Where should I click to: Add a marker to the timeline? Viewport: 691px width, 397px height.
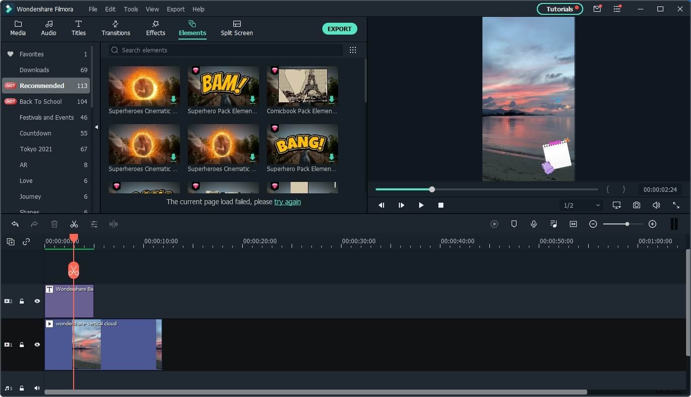pos(514,224)
